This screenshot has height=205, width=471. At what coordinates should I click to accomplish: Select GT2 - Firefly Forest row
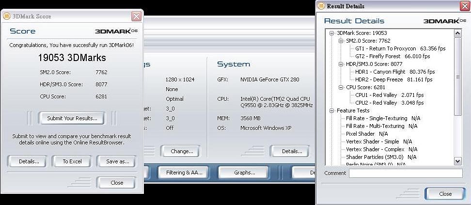(392, 56)
